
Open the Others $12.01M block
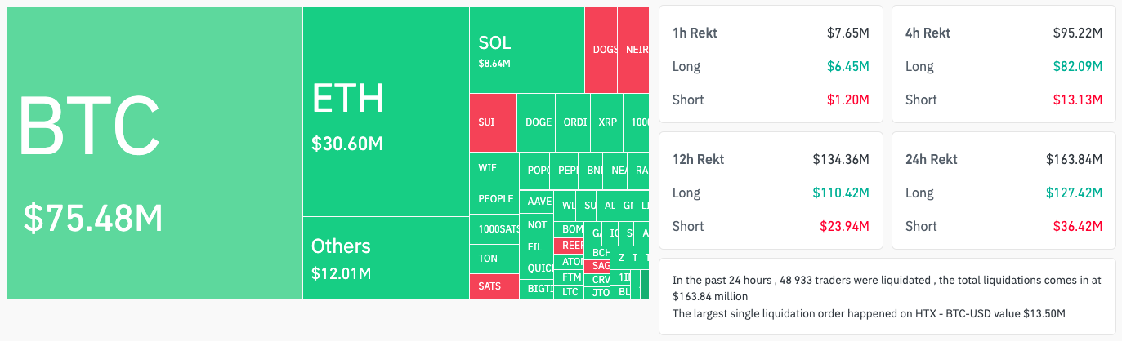[386, 258]
